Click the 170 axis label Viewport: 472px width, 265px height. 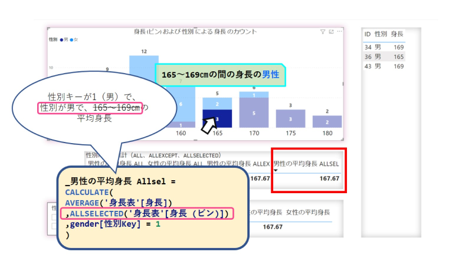(x=254, y=133)
